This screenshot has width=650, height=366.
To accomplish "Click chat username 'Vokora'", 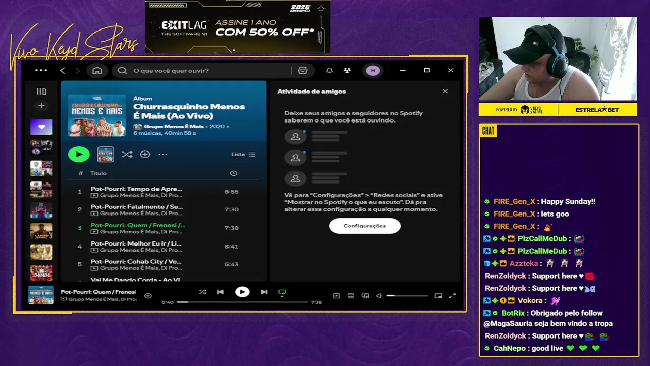I will coord(530,300).
